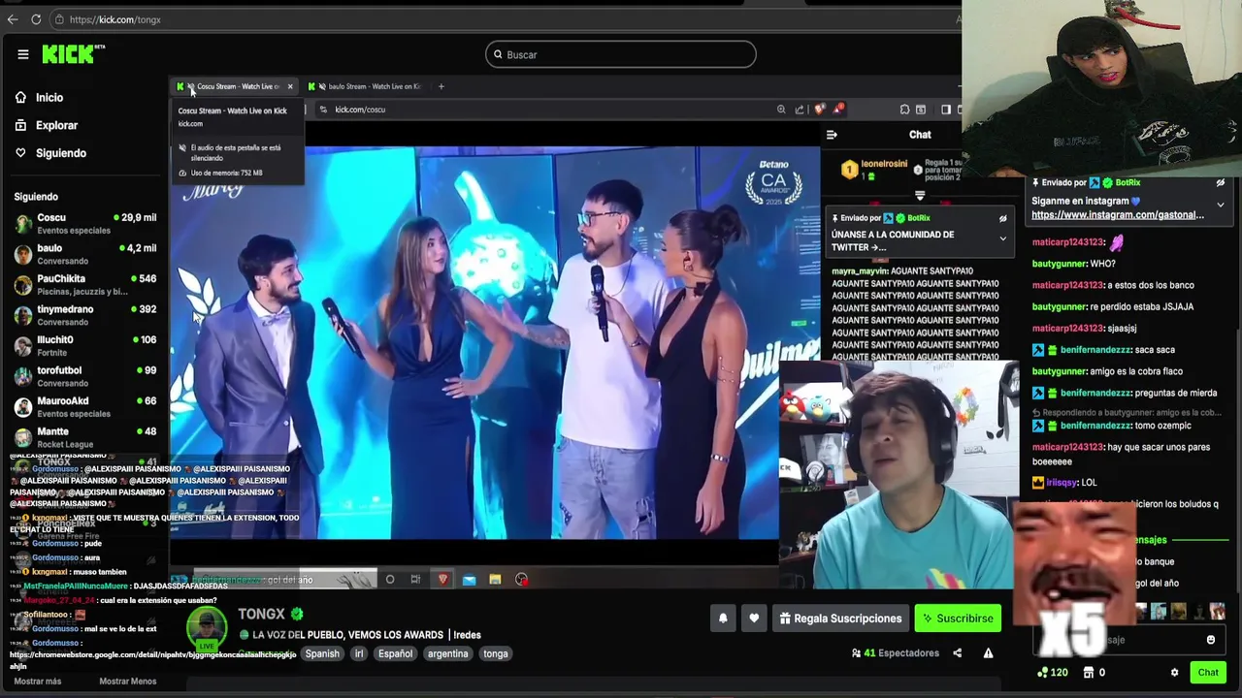Image resolution: width=1242 pixels, height=698 pixels.
Task: Reload the page in outer browser
Action: click(36, 19)
